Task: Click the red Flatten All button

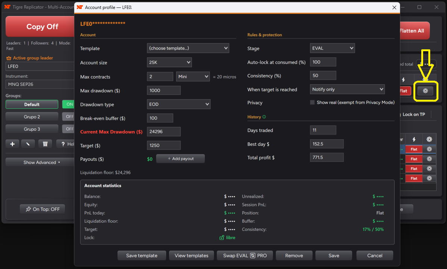Action: tap(415, 31)
